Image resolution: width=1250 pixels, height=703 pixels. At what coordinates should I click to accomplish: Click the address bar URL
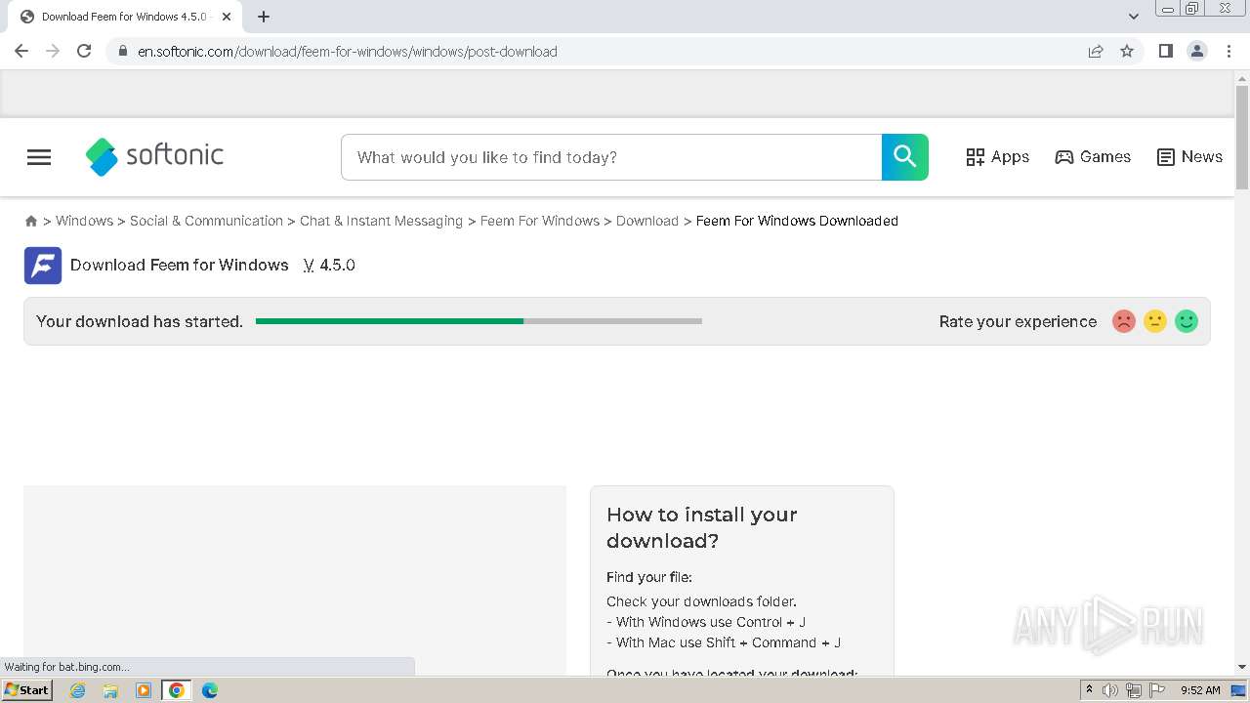348,52
